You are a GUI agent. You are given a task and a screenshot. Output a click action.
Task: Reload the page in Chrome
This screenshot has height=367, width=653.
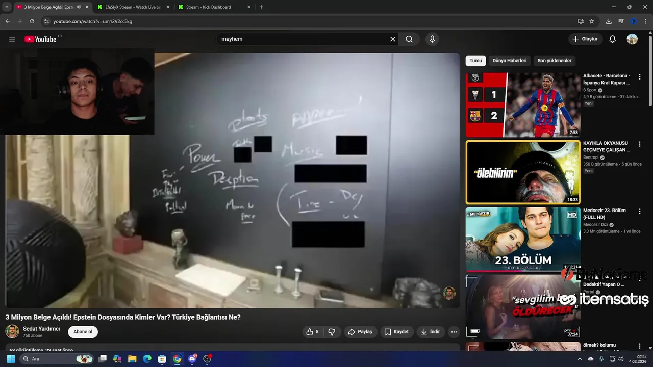pos(32,21)
